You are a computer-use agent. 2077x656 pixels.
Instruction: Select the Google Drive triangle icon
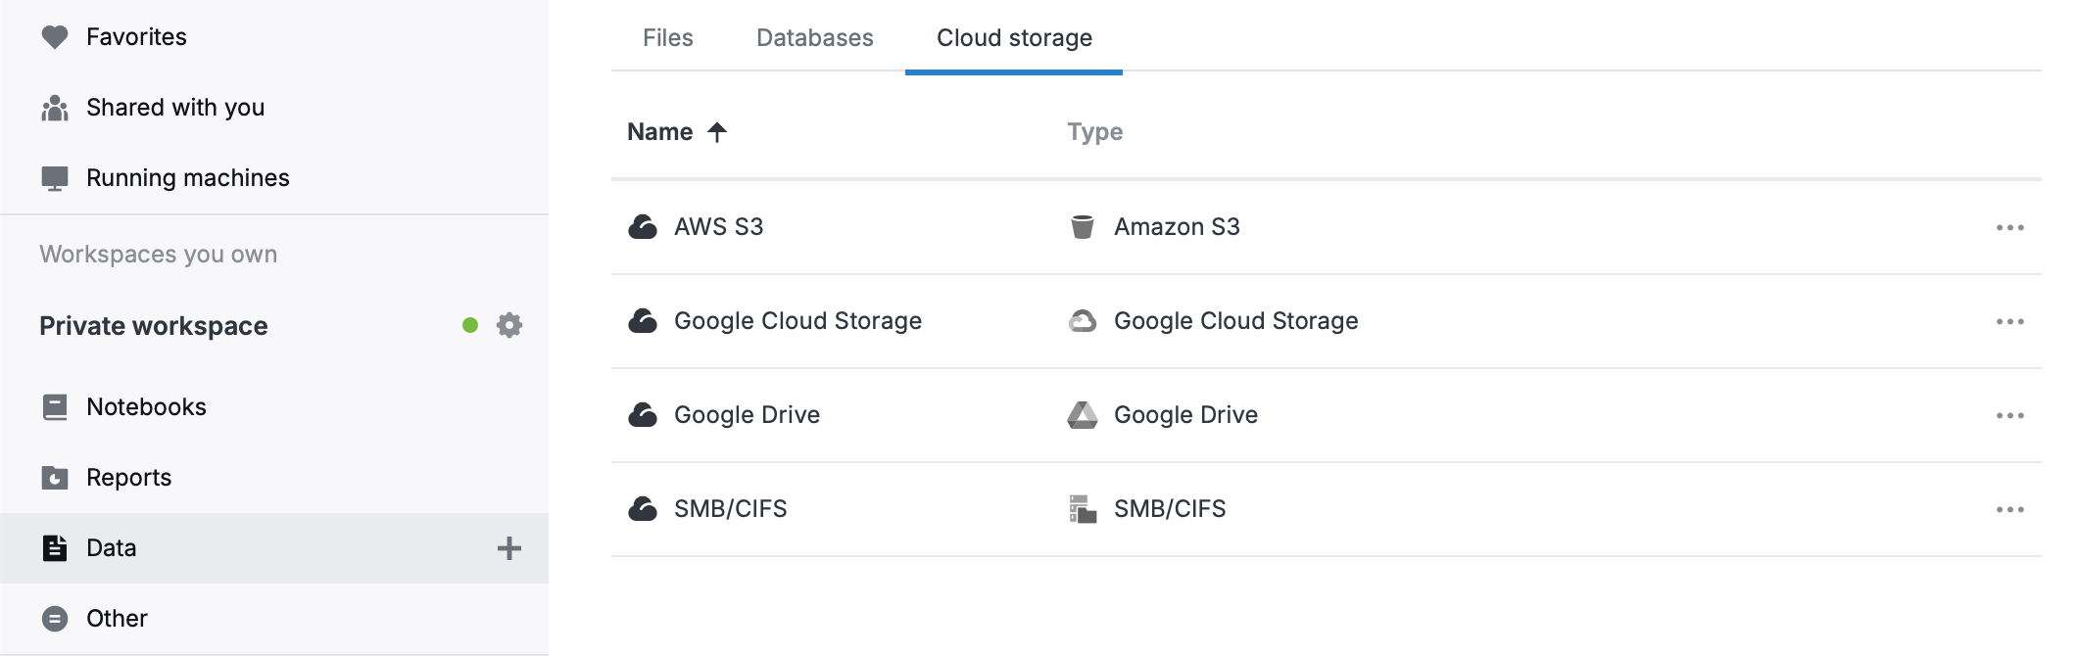(1084, 414)
